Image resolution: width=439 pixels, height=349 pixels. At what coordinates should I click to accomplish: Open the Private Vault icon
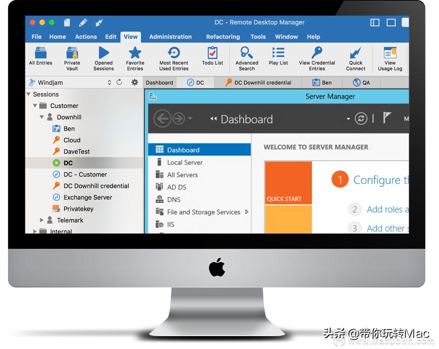point(72,53)
